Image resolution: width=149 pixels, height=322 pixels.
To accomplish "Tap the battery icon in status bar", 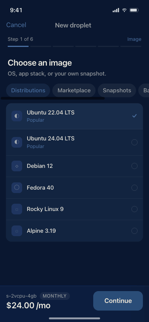I will tap(134, 10).
